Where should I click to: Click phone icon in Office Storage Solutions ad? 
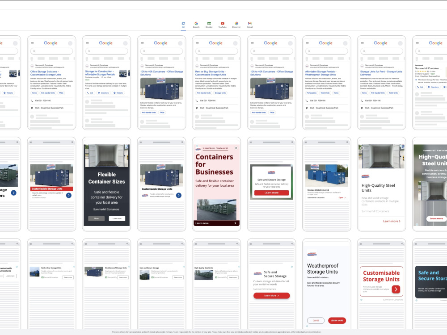[x=32, y=100]
